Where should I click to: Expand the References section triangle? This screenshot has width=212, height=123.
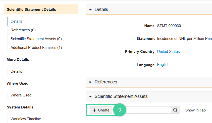[x=90, y=82]
